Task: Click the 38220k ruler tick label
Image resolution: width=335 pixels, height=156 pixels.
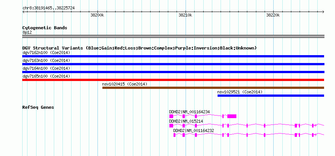Action: point(273,15)
